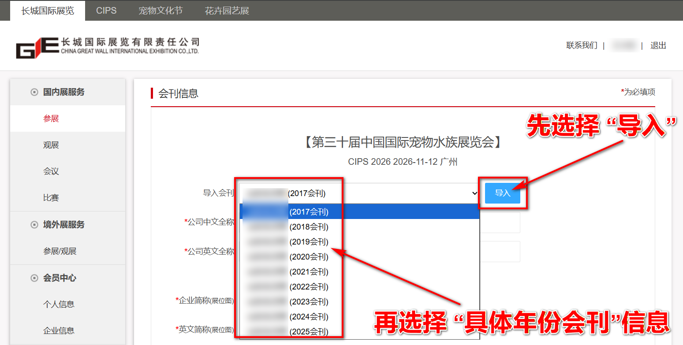683x345 pixels.
Task: Choose the 2025会刊 option
Action: (359, 332)
